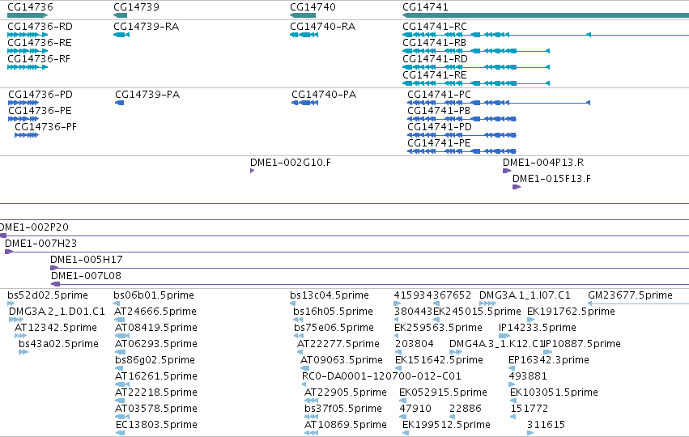689x437 pixels.
Task: Select the CG14741-PB protein label
Action: point(439,111)
